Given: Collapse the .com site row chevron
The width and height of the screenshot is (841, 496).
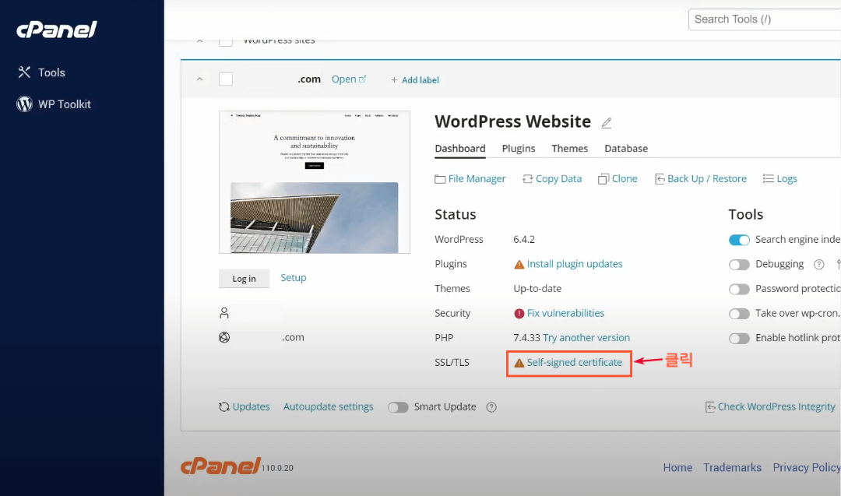Looking at the screenshot, I should 199,79.
